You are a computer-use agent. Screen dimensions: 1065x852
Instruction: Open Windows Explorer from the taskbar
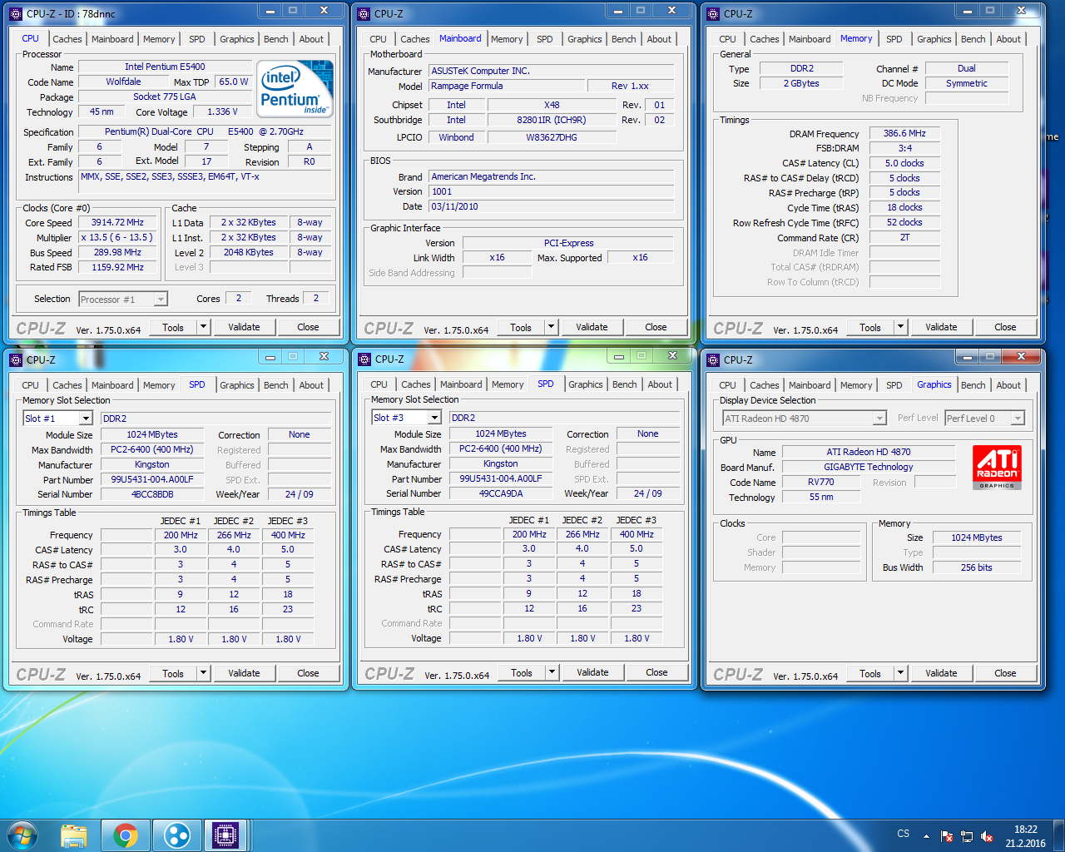click(74, 835)
